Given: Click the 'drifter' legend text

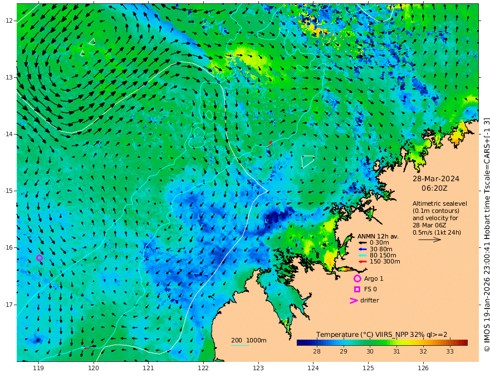Looking at the screenshot, I should click(370, 300).
